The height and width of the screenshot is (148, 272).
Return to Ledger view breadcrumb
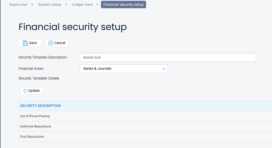click(x=82, y=5)
